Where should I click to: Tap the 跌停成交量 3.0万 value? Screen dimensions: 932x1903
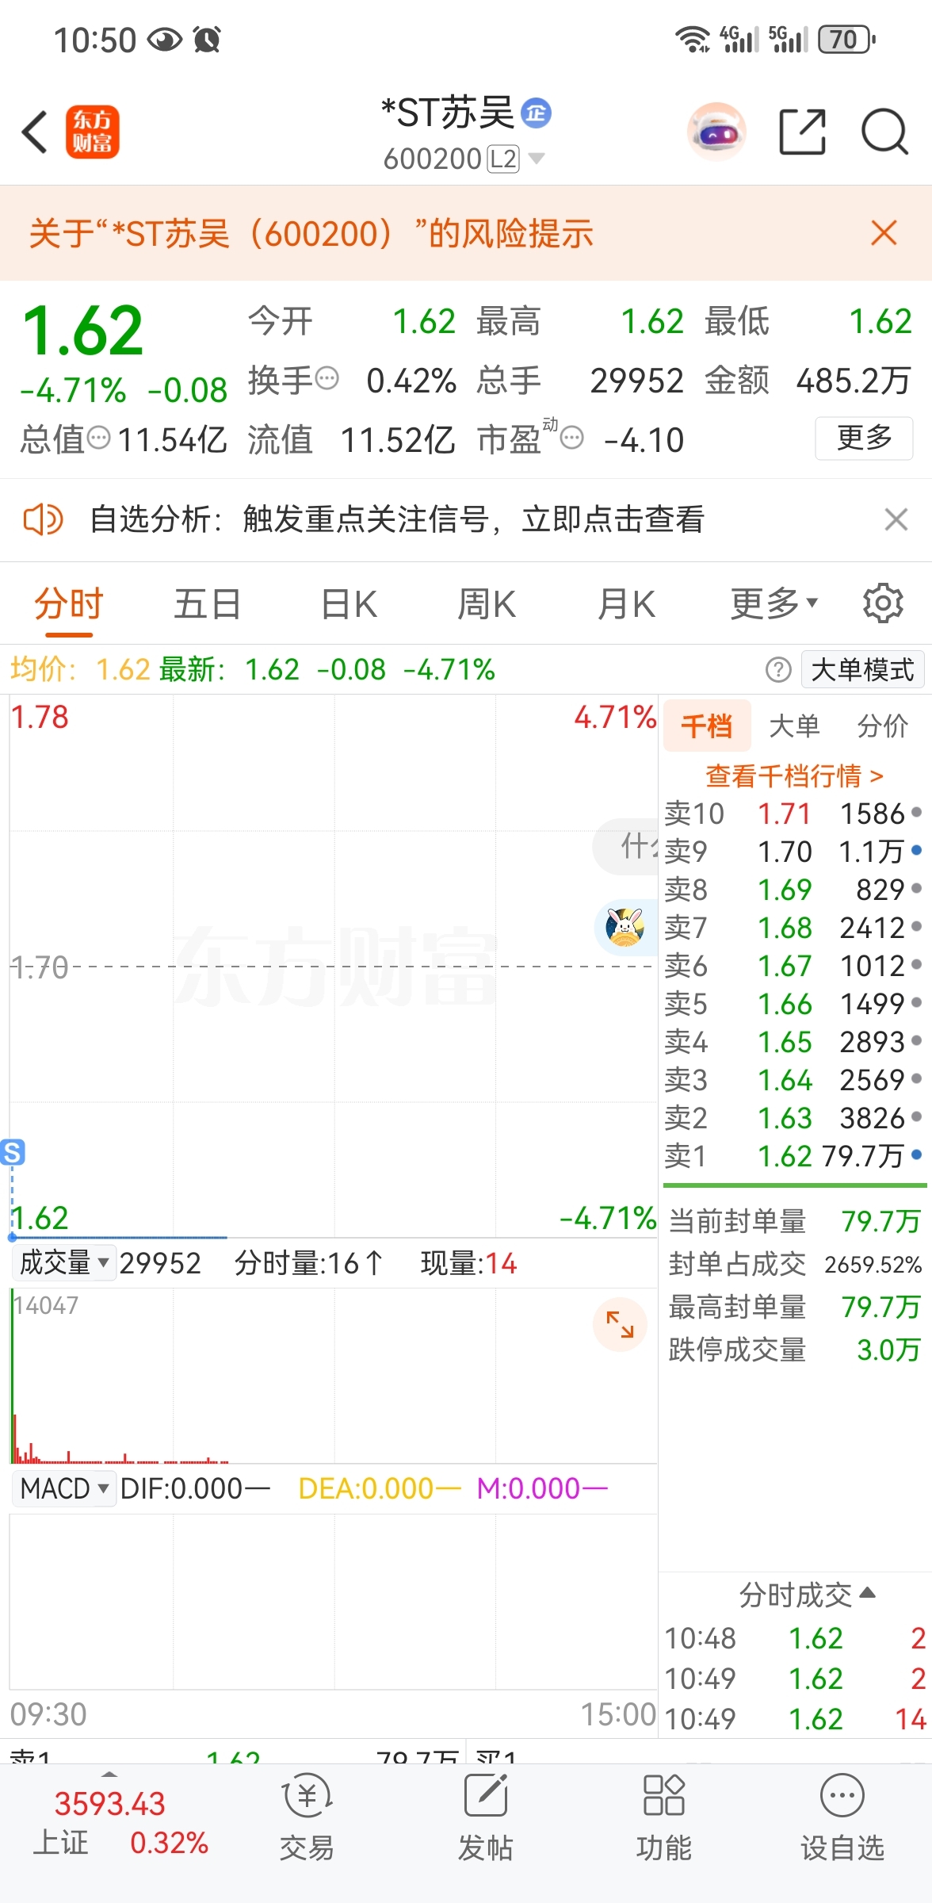click(x=888, y=1350)
